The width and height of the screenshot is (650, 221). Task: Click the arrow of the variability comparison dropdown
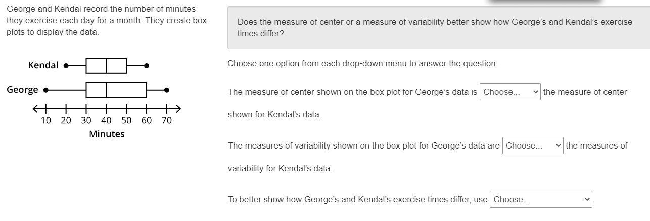(x=558, y=145)
